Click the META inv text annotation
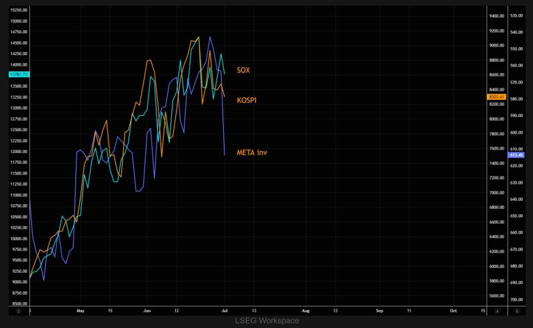Screen dimensions: 533x328 pos(252,152)
